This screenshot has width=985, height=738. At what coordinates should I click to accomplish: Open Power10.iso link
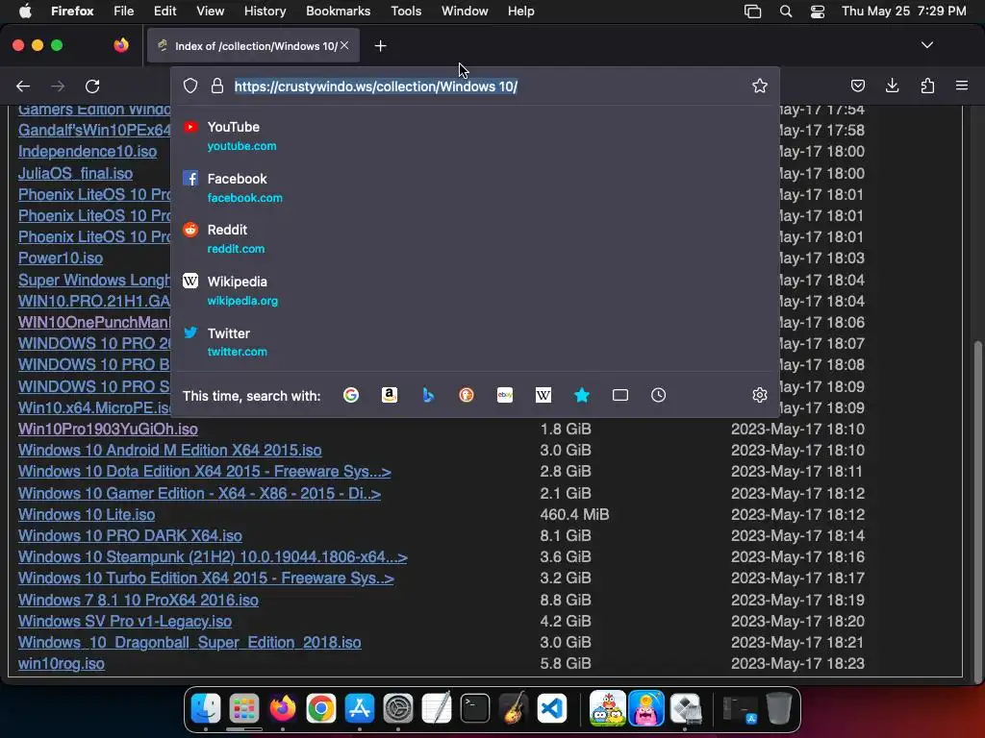[x=61, y=258]
